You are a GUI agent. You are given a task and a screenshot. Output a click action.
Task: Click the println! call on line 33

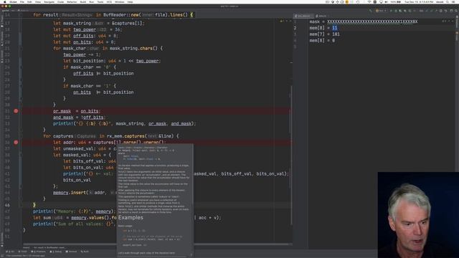(x=124, y=123)
